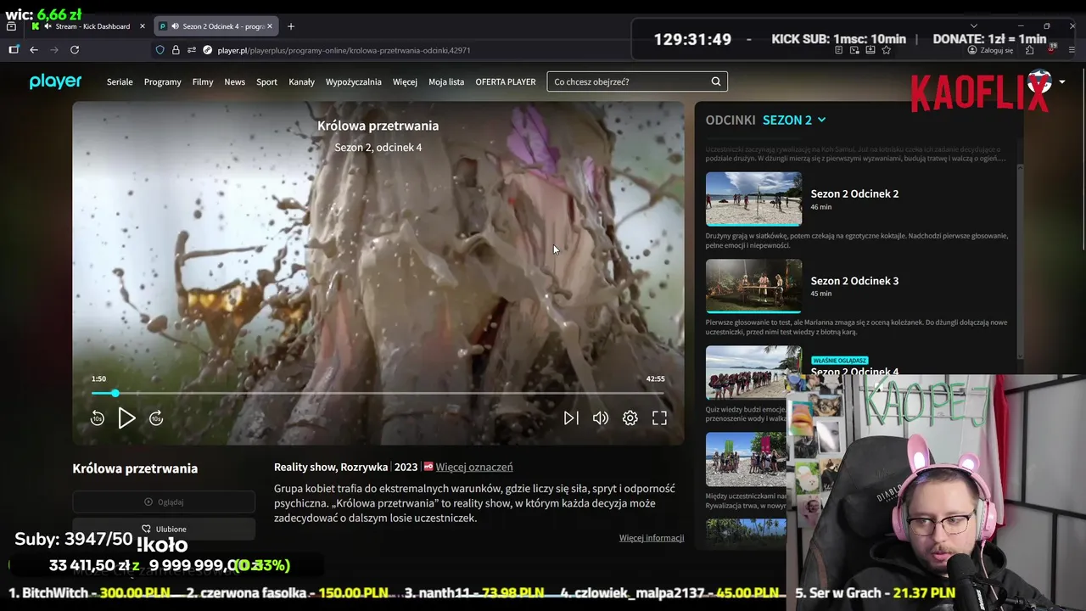This screenshot has width=1086, height=611.
Task: Click the Zaloguj się login button
Action: pos(990,50)
